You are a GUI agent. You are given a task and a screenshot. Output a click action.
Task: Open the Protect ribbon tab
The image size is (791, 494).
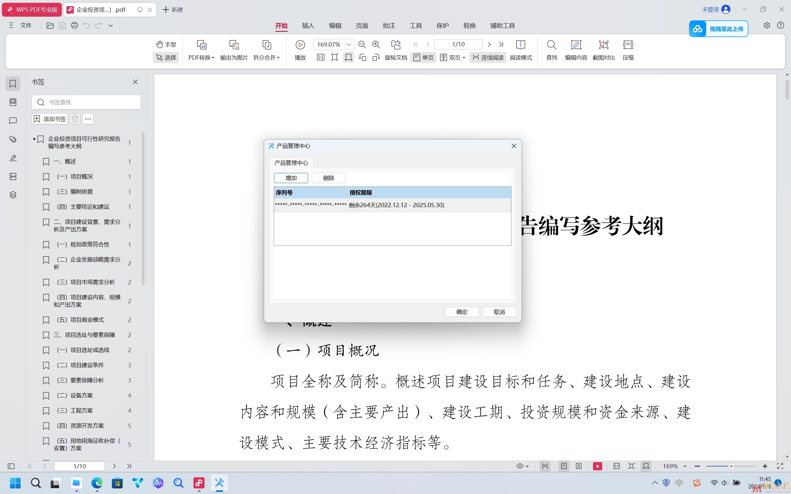pyautogui.click(x=442, y=26)
